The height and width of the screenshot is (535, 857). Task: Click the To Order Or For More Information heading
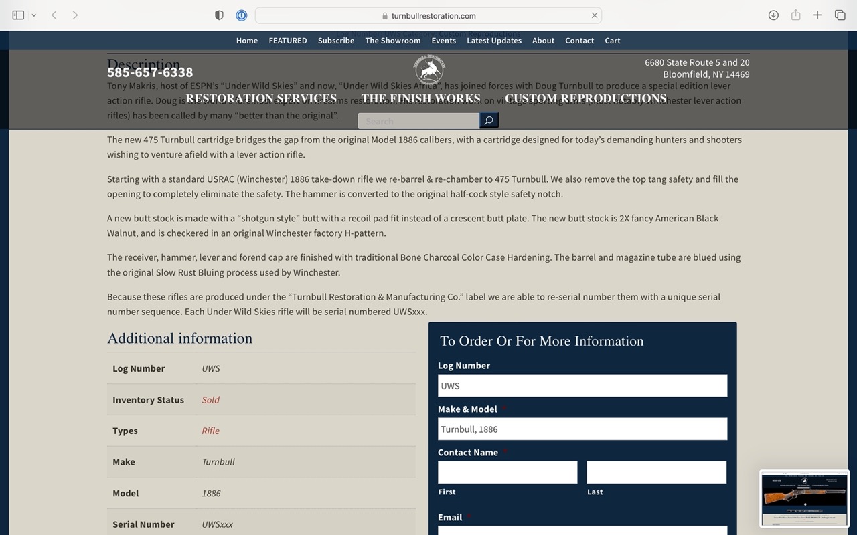pos(542,341)
